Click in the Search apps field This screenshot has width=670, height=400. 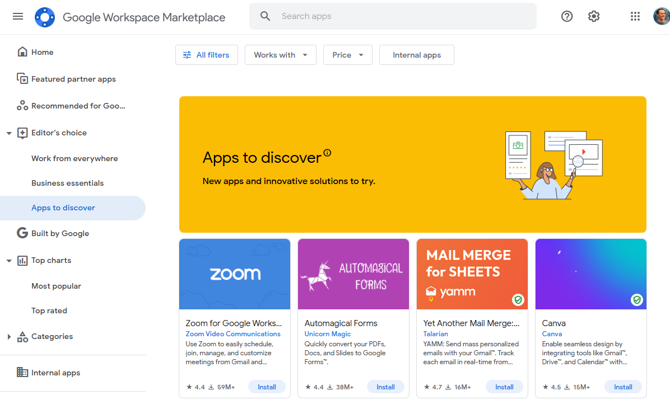(393, 16)
